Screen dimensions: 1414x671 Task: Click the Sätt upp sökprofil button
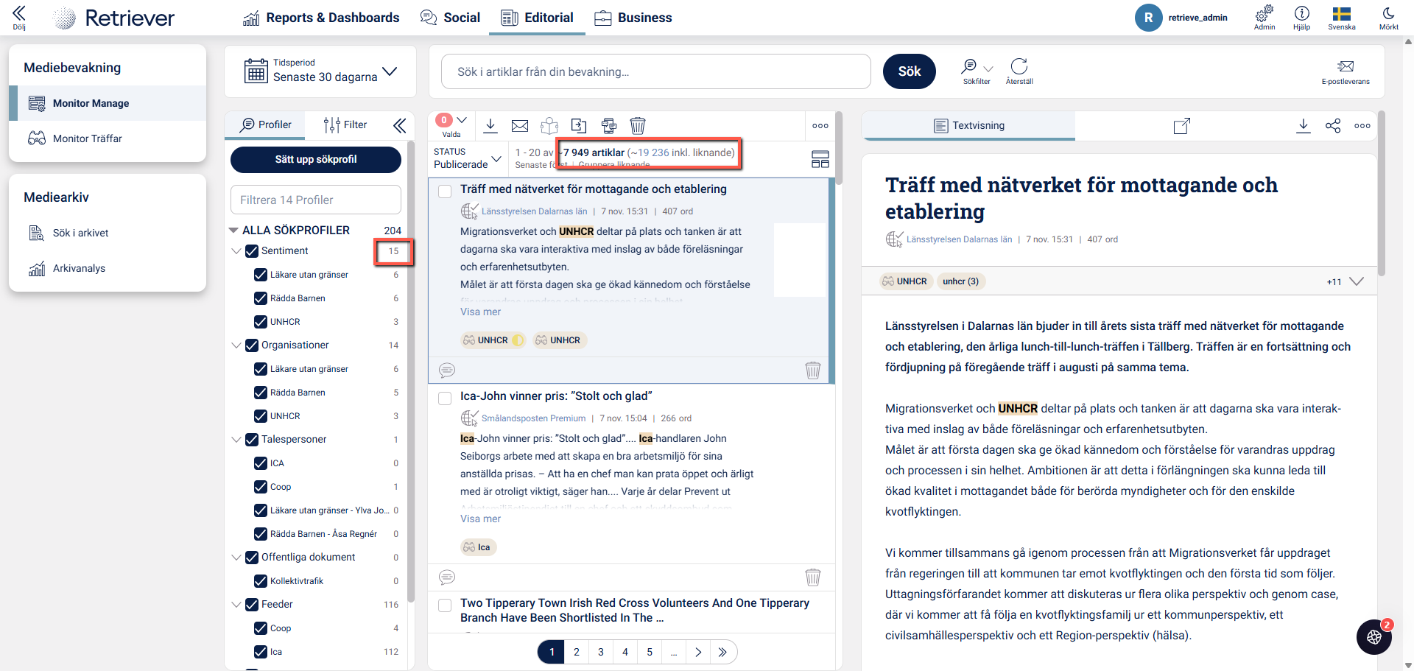(x=316, y=159)
